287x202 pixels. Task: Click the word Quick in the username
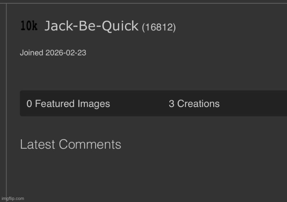(121, 26)
